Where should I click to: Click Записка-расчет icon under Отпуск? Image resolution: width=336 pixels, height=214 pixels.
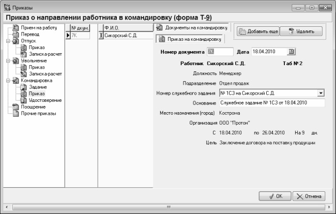pyautogui.click(x=24, y=54)
